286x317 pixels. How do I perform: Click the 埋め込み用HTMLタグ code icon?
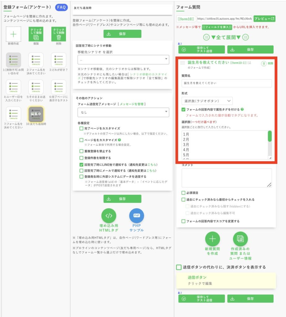(x=109, y=216)
